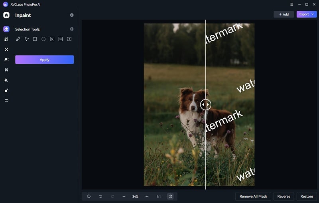
Task: Select the hatched object selection tool
Action: click(x=61, y=39)
